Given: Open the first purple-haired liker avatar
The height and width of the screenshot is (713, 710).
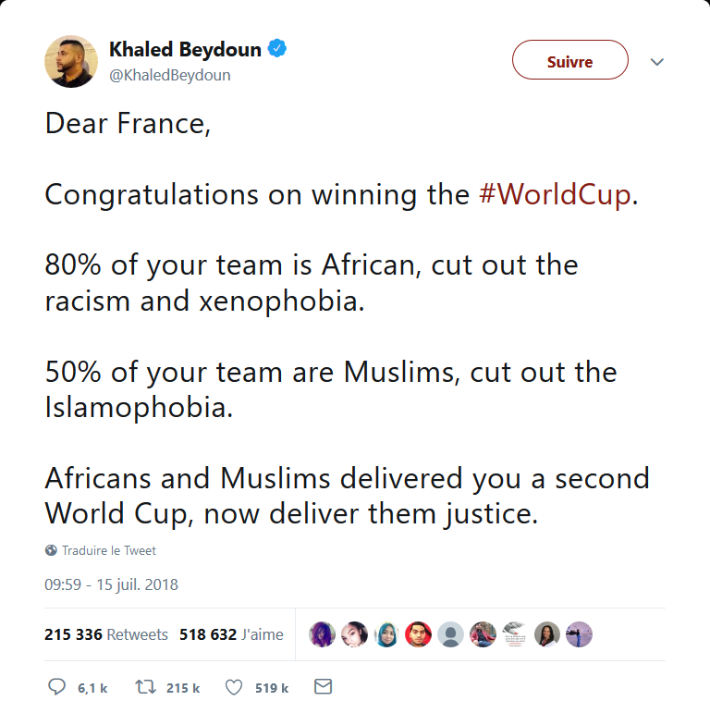Looking at the screenshot, I should 322,634.
